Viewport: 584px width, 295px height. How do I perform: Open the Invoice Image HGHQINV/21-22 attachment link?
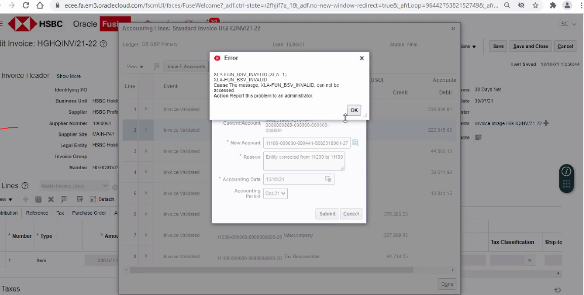coord(509,123)
